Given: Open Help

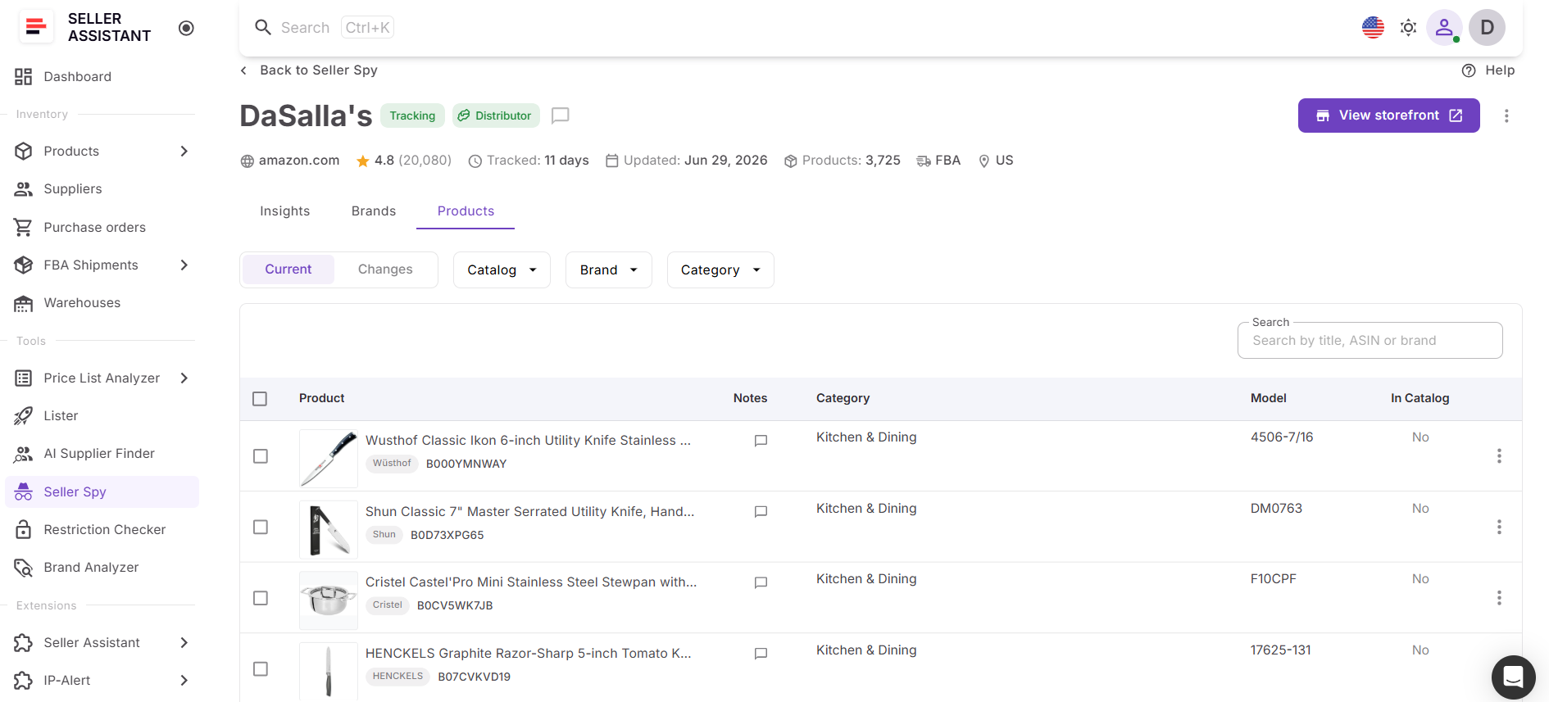Looking at the screenshot, I should point(1488,70).
